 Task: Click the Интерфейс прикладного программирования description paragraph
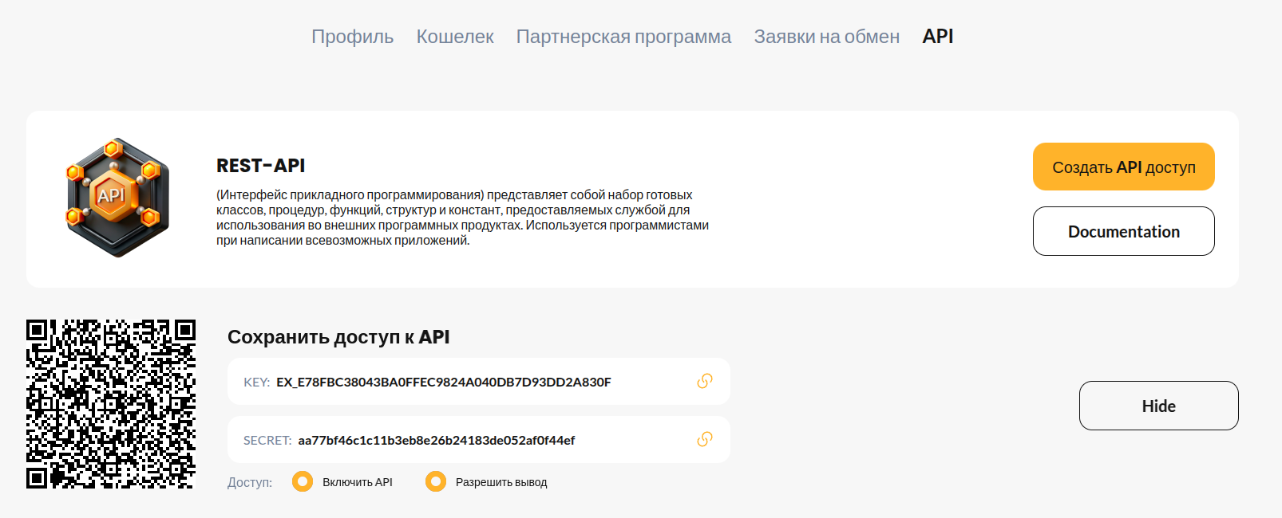click(463, 218)
